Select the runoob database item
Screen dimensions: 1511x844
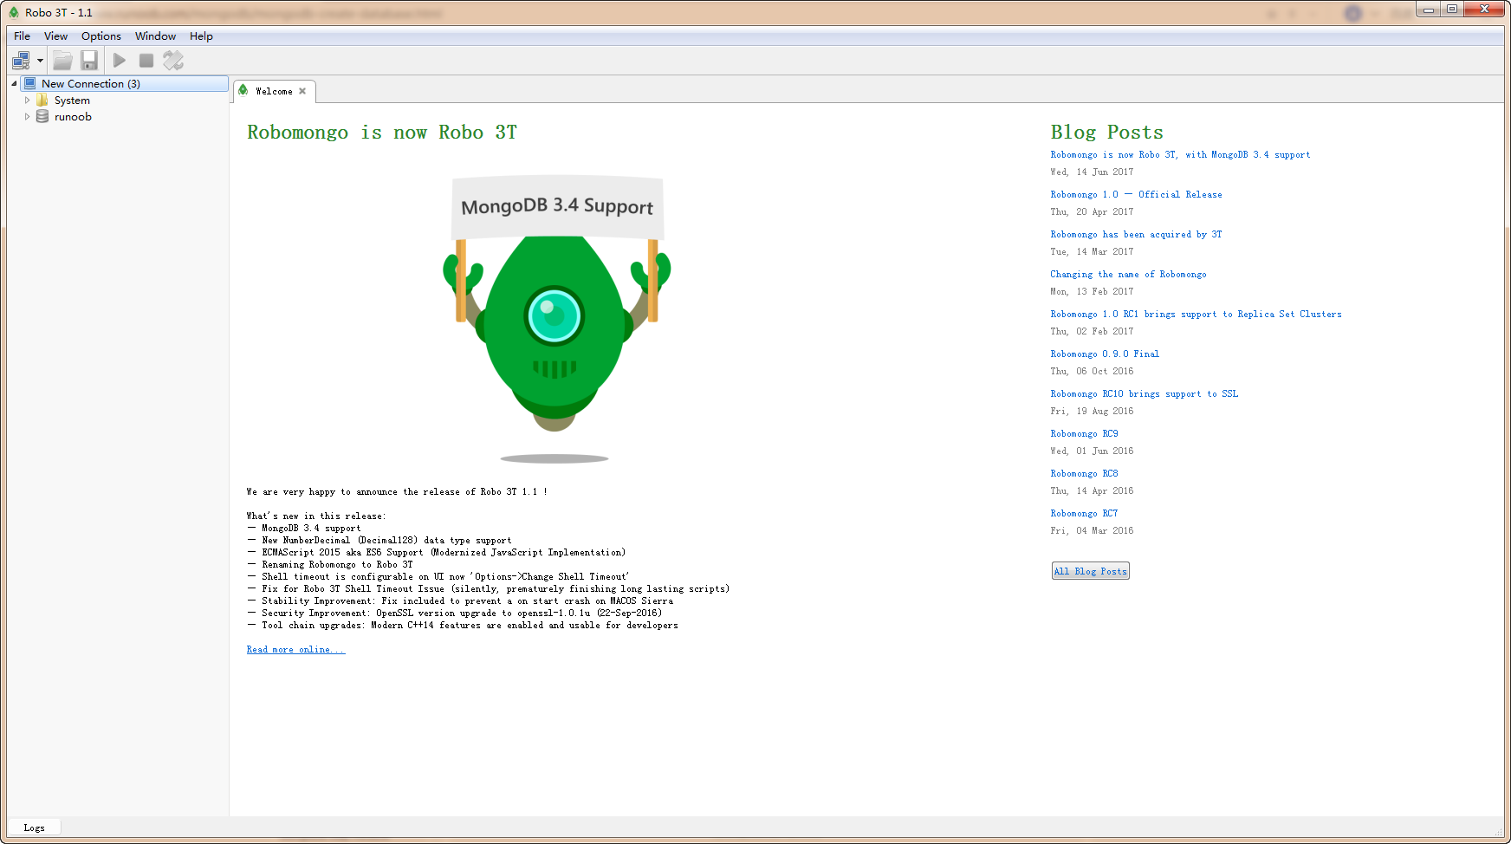tap(73, 117)
